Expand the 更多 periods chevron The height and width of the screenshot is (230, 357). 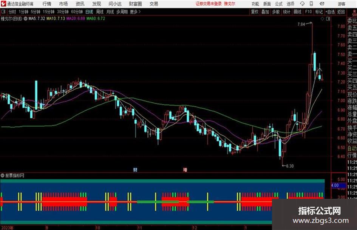[139, 12]
